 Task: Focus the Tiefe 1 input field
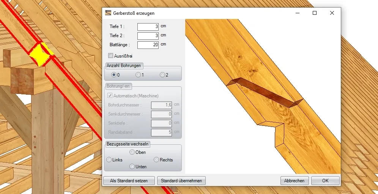pyautogui.click(x=148, y=27)
